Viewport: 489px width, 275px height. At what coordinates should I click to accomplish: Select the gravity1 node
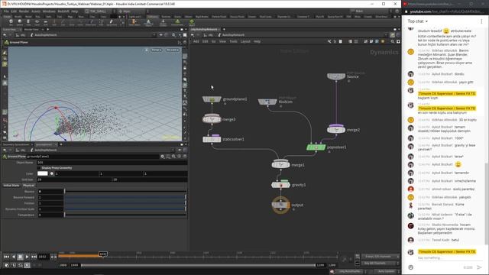[x=280, y=185]
